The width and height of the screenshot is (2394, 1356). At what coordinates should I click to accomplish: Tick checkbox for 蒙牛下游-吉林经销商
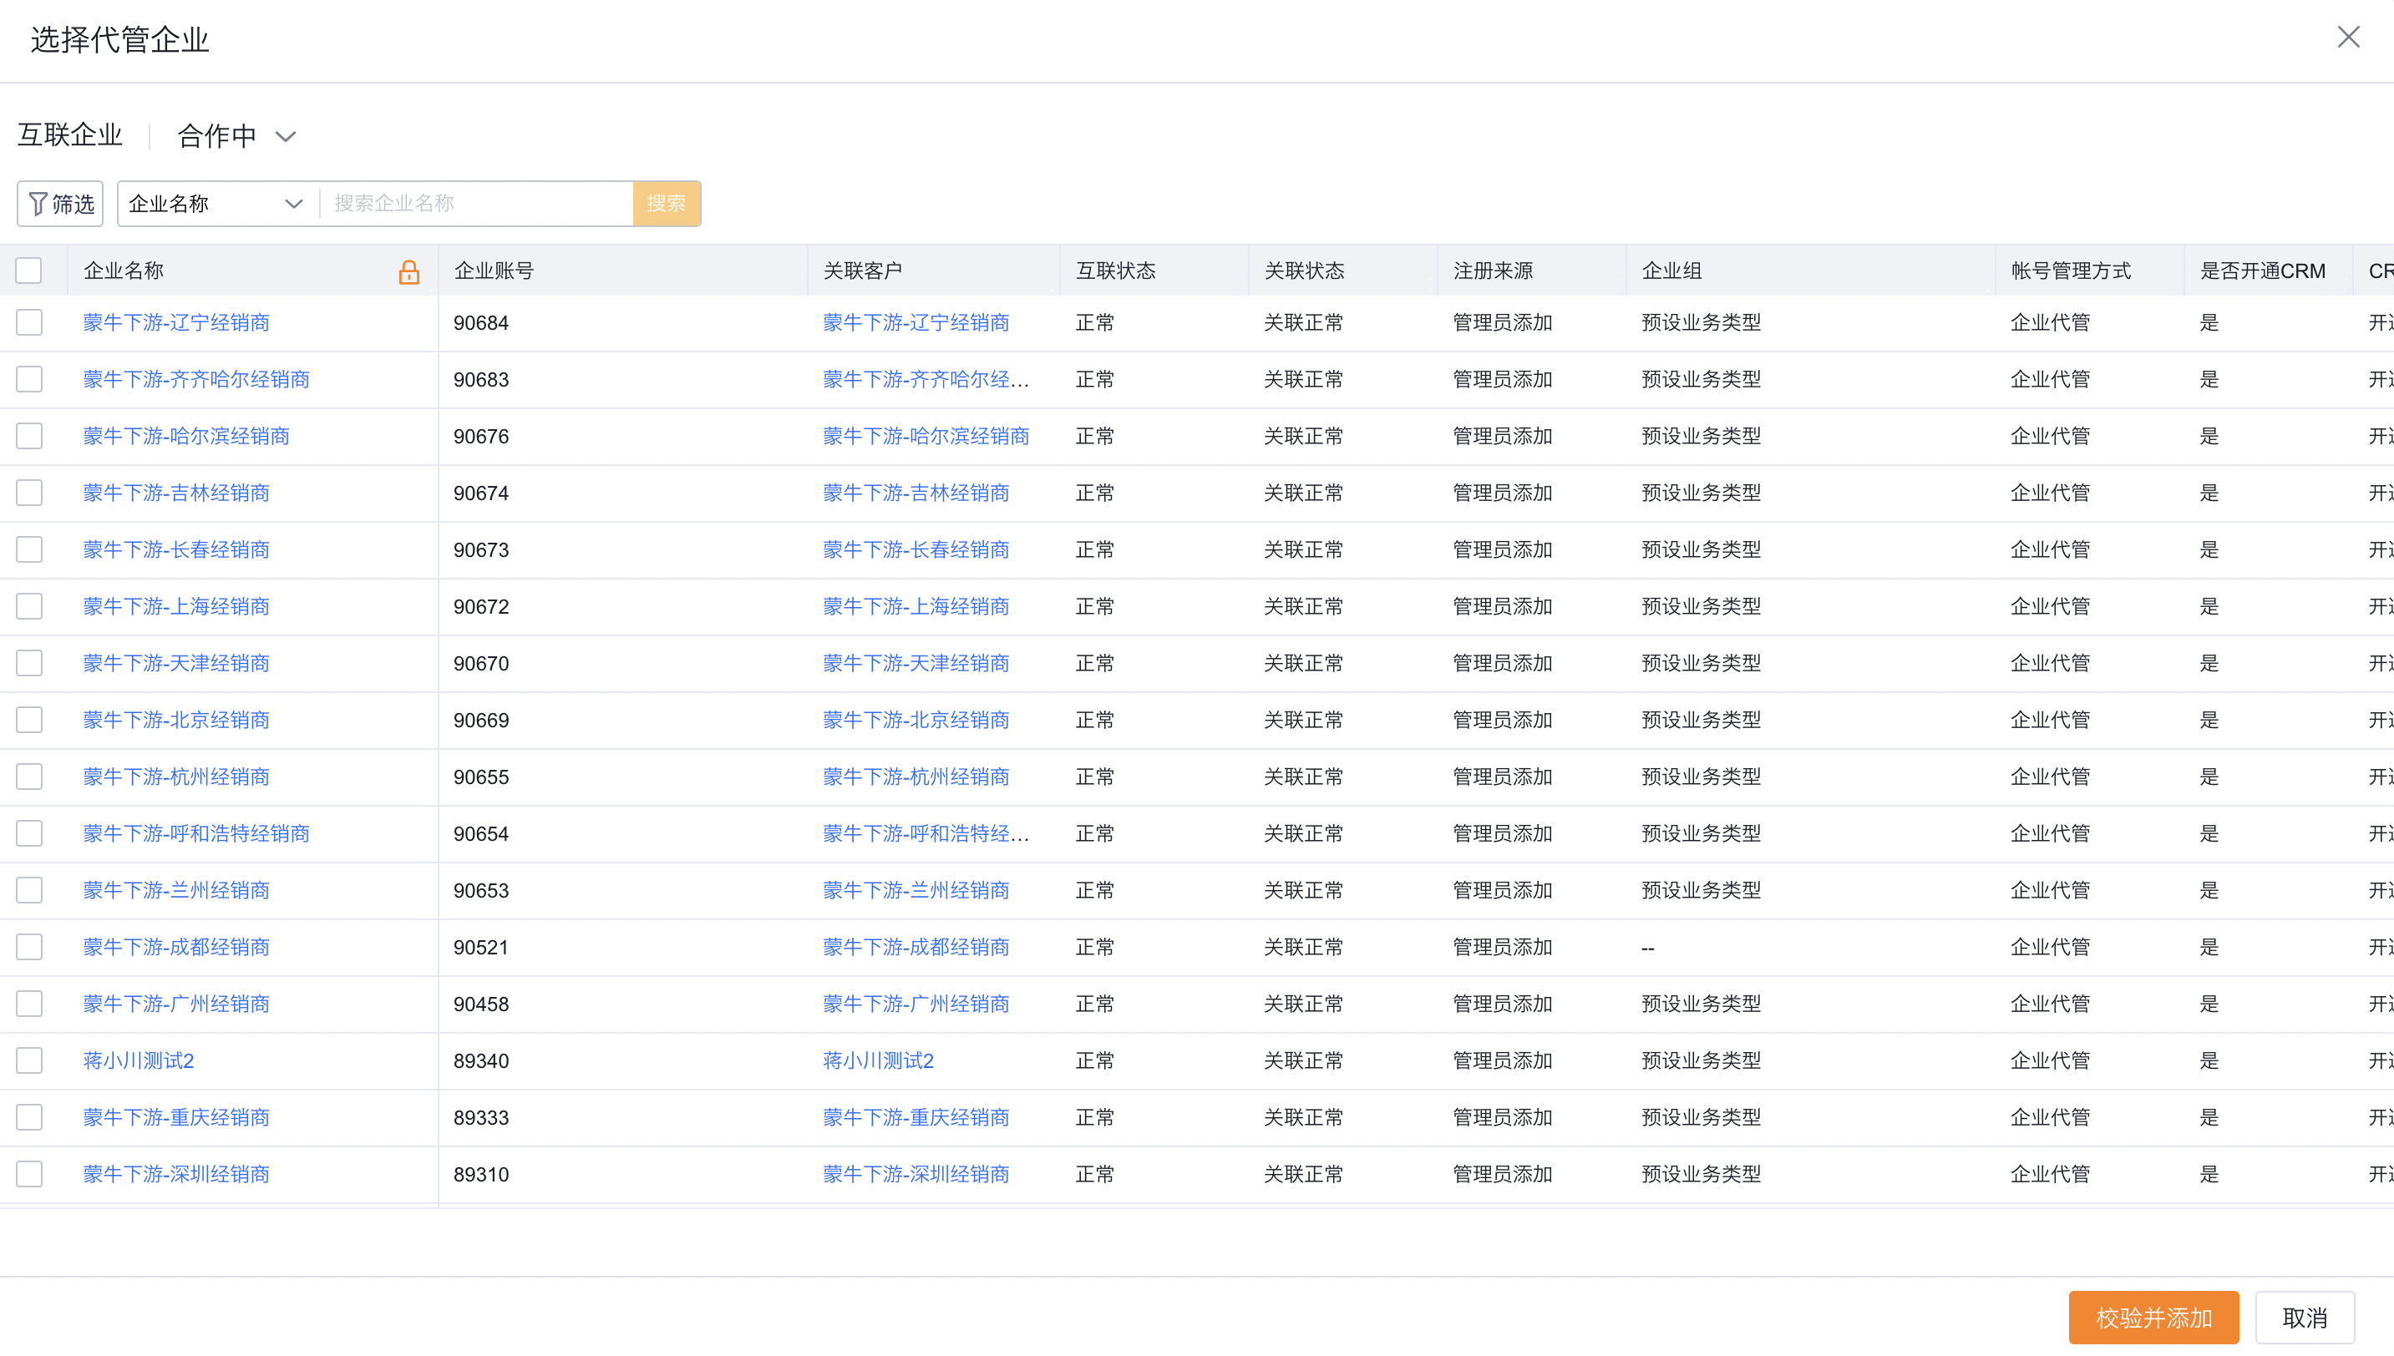[x=29, y=493]
